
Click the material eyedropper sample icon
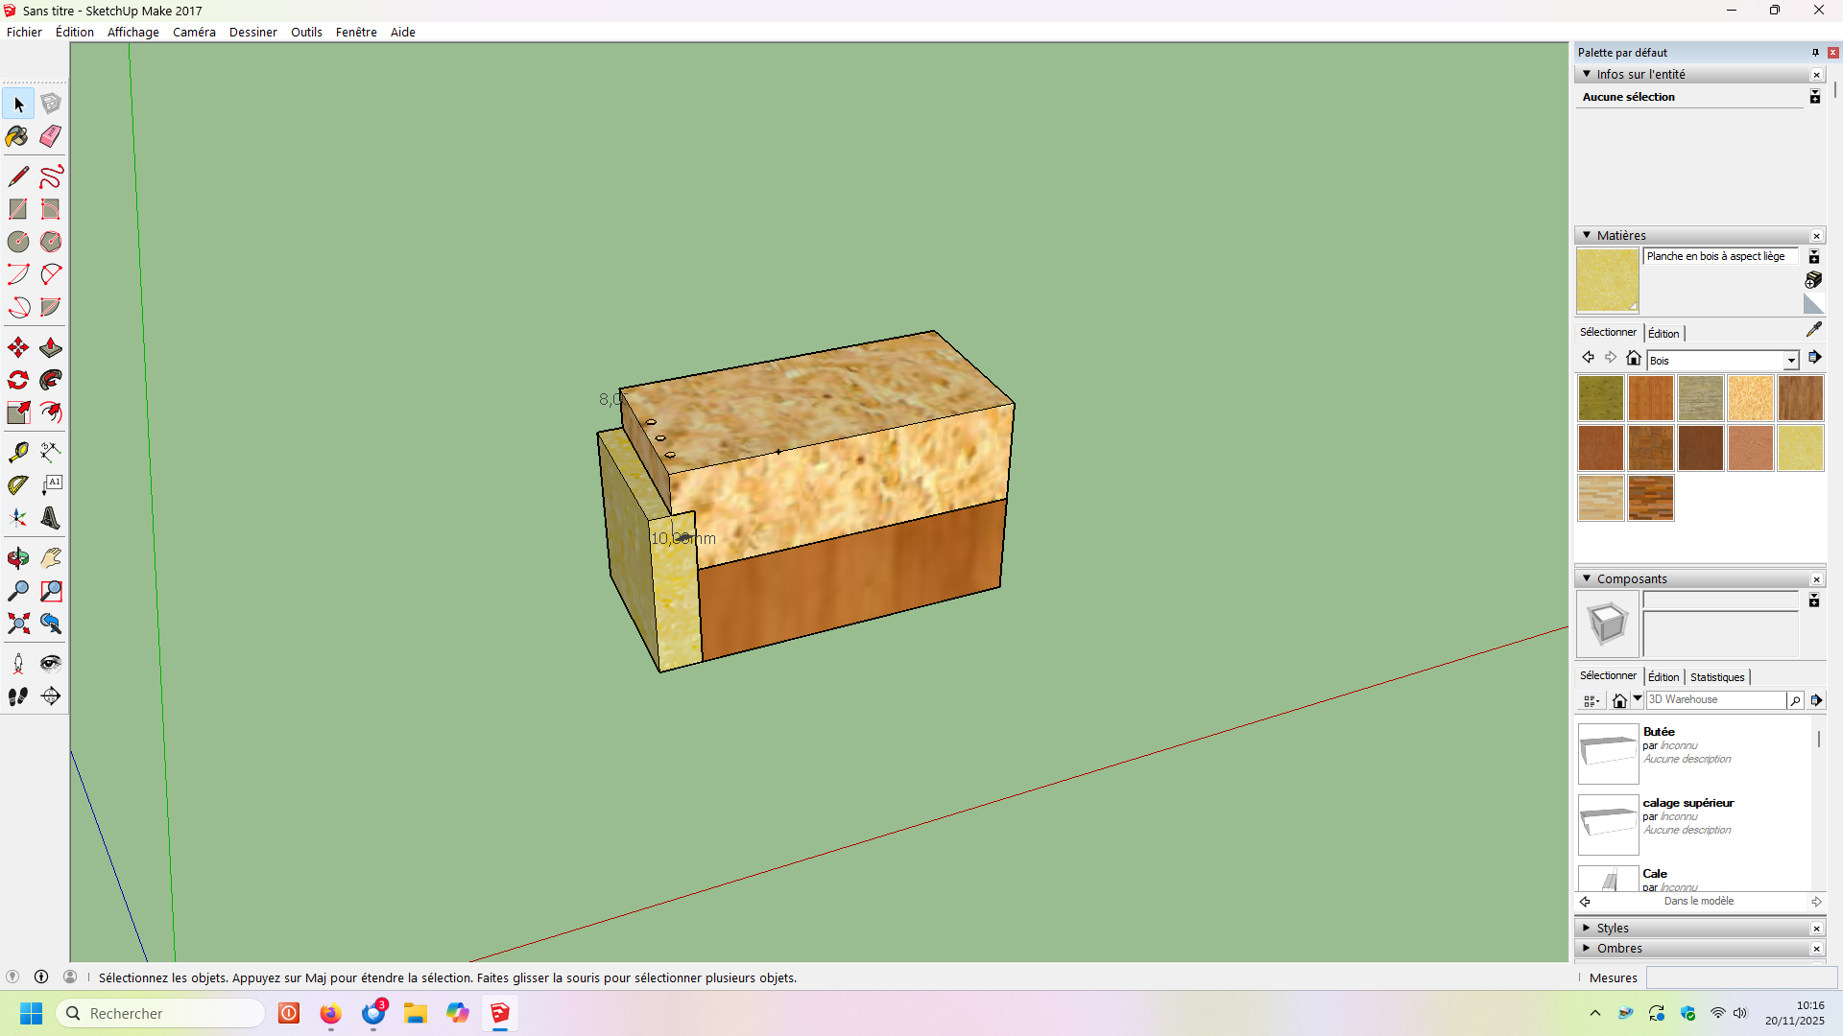(1813, 330)
